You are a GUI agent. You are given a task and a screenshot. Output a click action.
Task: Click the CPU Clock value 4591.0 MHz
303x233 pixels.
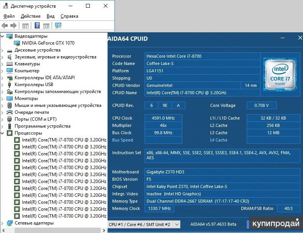[163, 118]
